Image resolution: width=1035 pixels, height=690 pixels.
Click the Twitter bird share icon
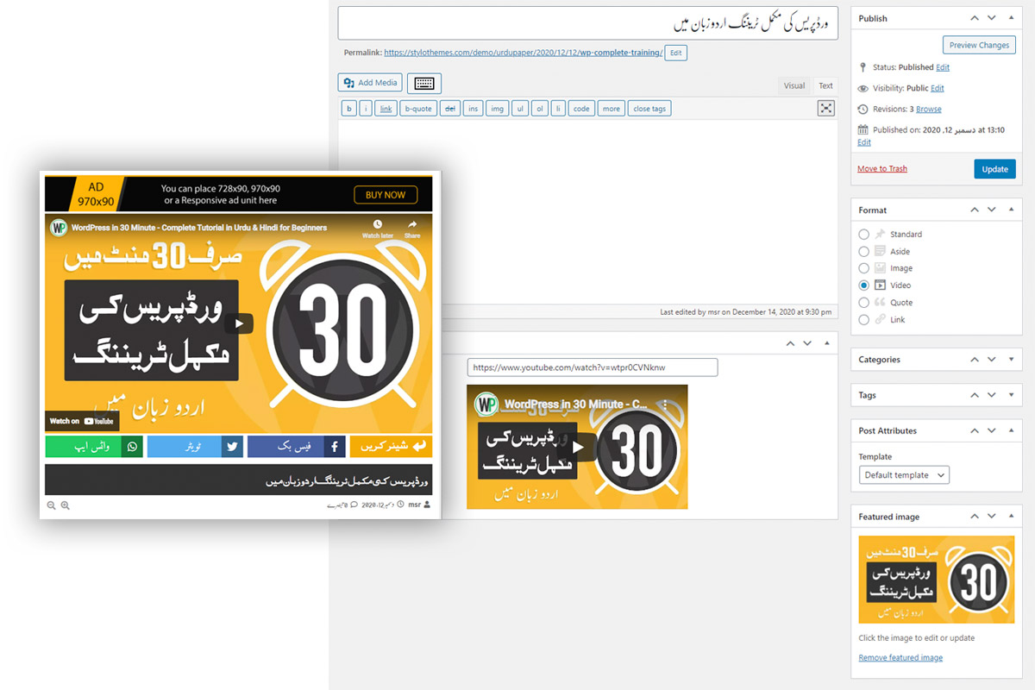pos(233,446)
